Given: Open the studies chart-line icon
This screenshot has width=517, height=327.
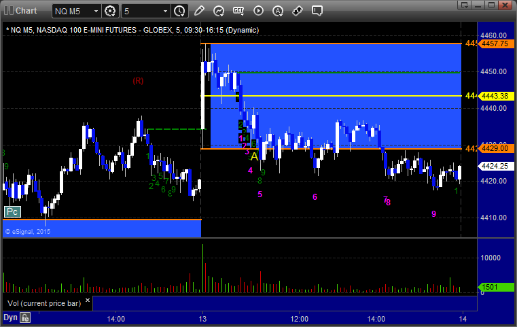Looking at the screenshot, I should tap(219, 11).
